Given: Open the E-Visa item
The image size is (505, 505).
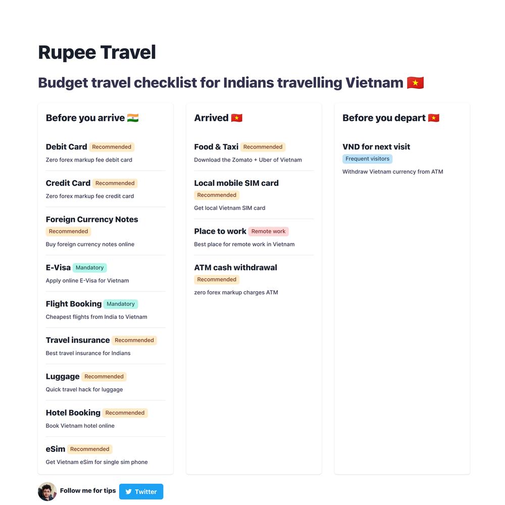Looking at the screenshot, I should click(106, 274).
